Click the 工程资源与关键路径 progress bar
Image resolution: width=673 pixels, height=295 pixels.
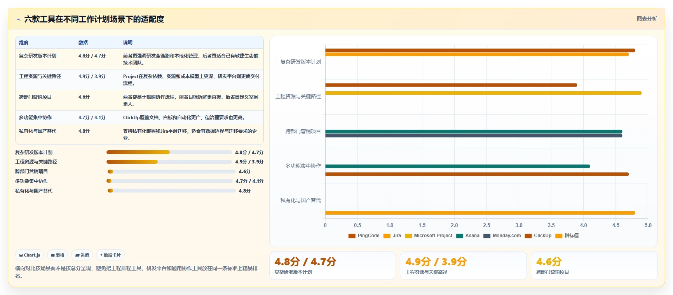pyautogui.click(x=169, y=162)
